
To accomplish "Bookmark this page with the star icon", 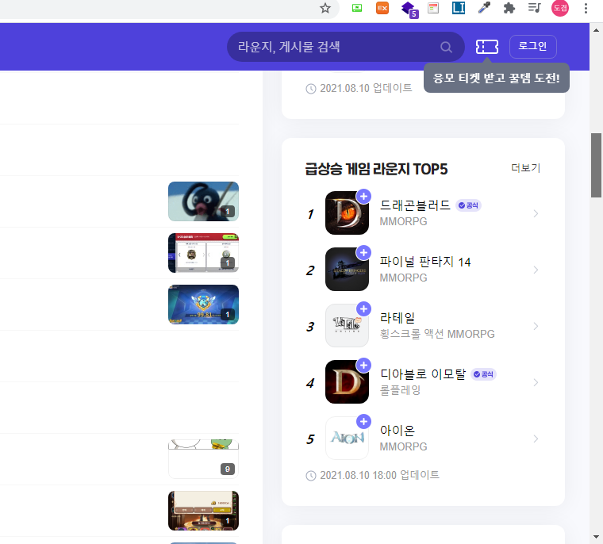I will point(325,8).
